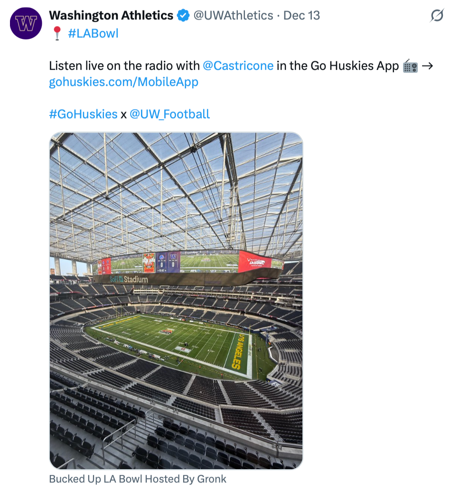Click the red pin emoji before #LABowl
The height and width of the screenshot is (492, 451).
pyautogui.click(x=57, y=34)
